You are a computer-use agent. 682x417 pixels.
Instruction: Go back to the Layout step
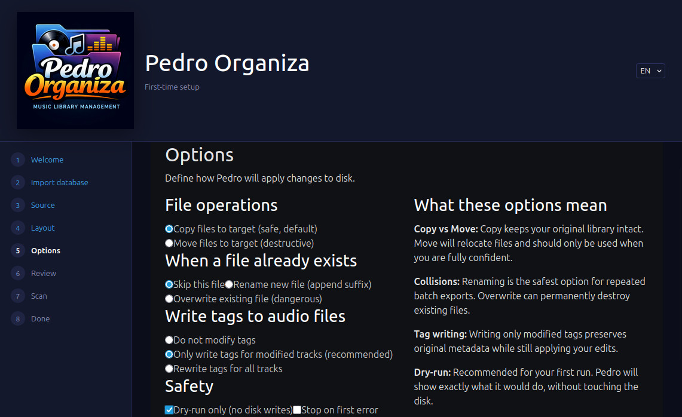[44, 228]
